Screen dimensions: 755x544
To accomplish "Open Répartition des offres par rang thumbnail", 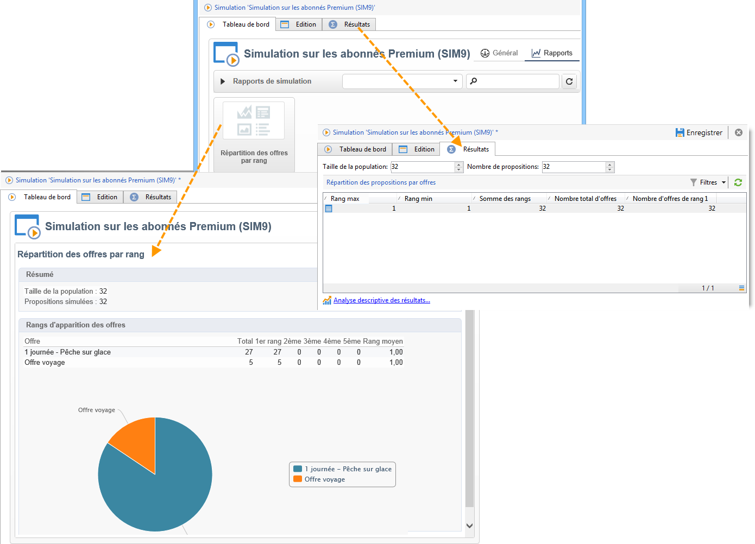I will pyautogui.click(x=254, y=135).
